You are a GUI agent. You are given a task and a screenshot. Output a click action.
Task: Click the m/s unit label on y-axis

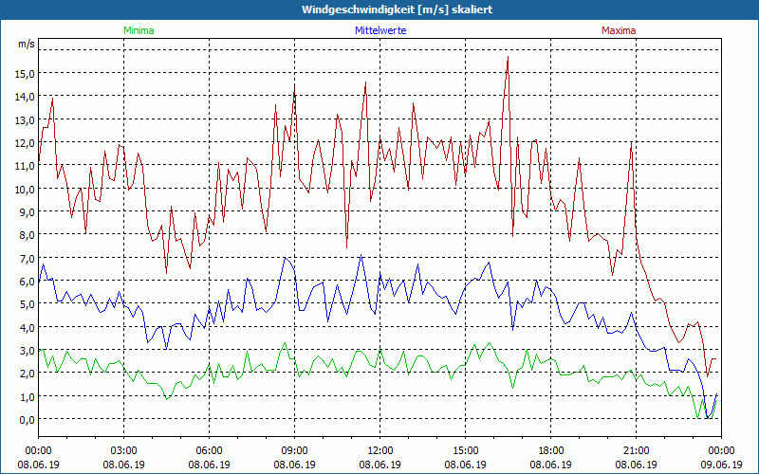26,44
